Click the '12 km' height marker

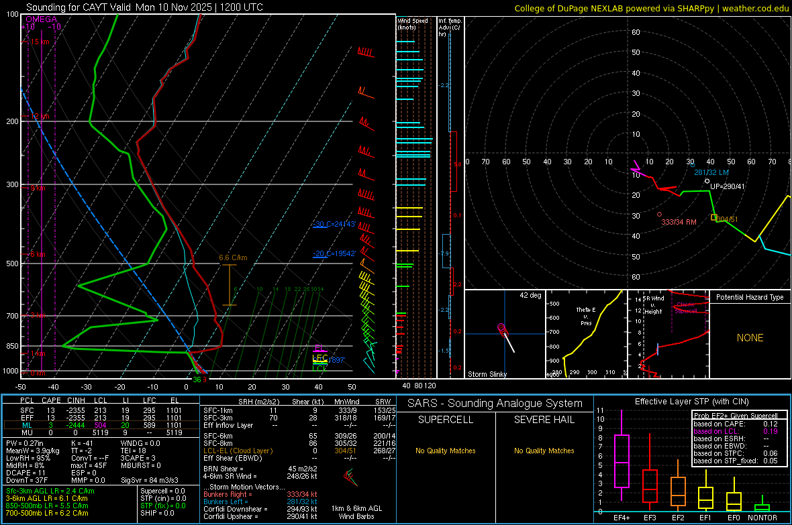(40, 116)
